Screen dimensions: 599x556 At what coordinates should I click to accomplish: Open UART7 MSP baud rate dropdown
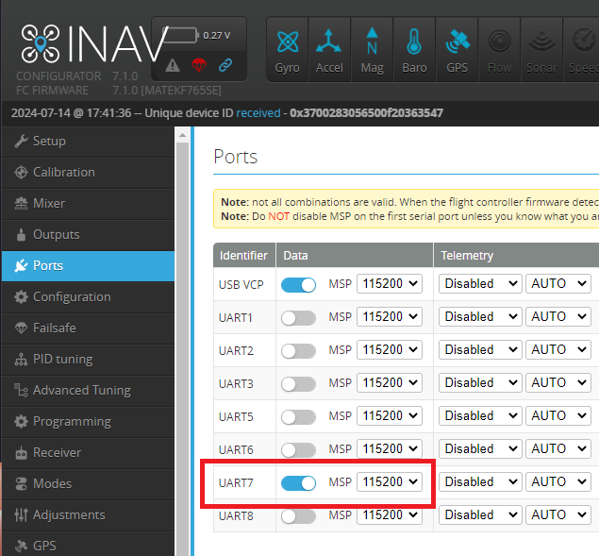(x=390, y=481)
